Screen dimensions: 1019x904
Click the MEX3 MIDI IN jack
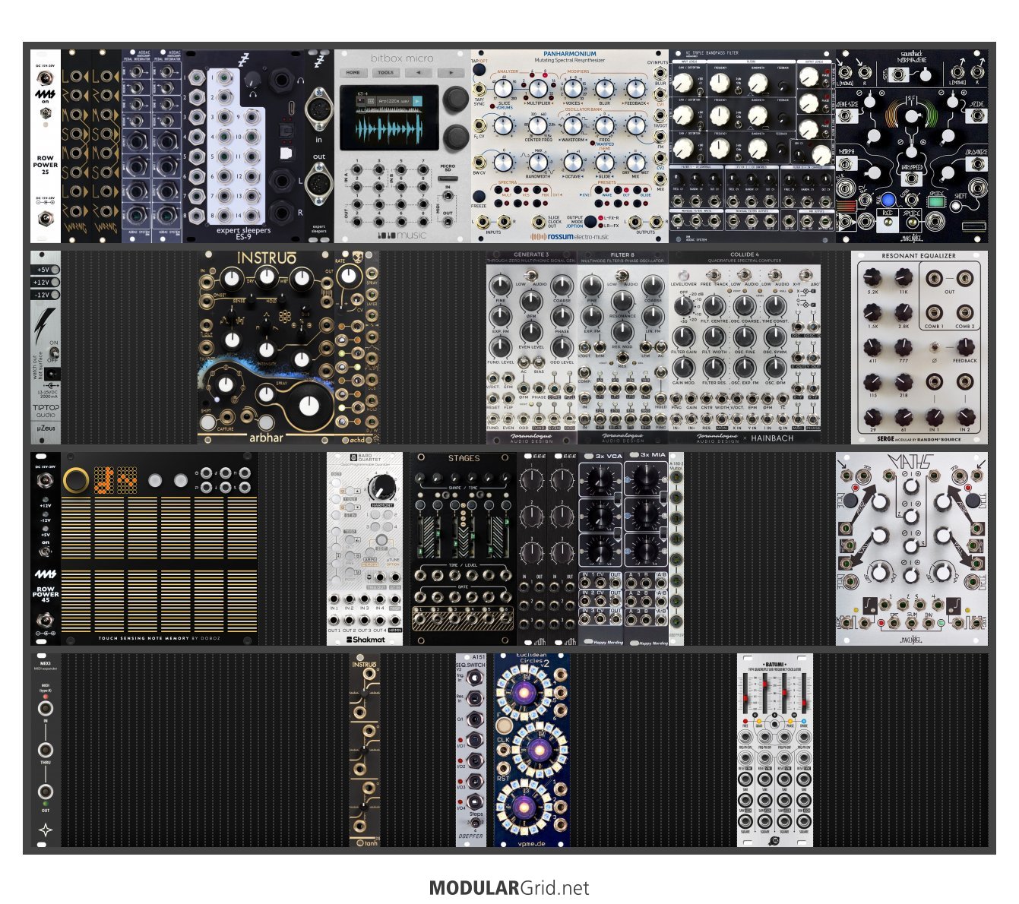tap(46, 709)
